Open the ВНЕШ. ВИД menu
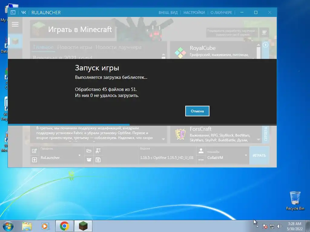This screenshot has height=232, width=310. tap(168, 12)
